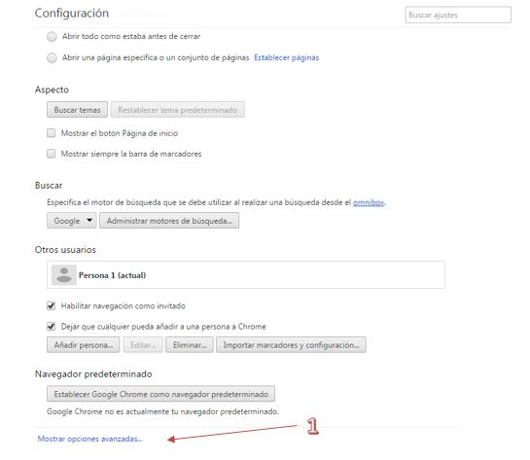Open the Google search engine dropdown
Screen dimensions: 530x460
[x=72, y=221]
